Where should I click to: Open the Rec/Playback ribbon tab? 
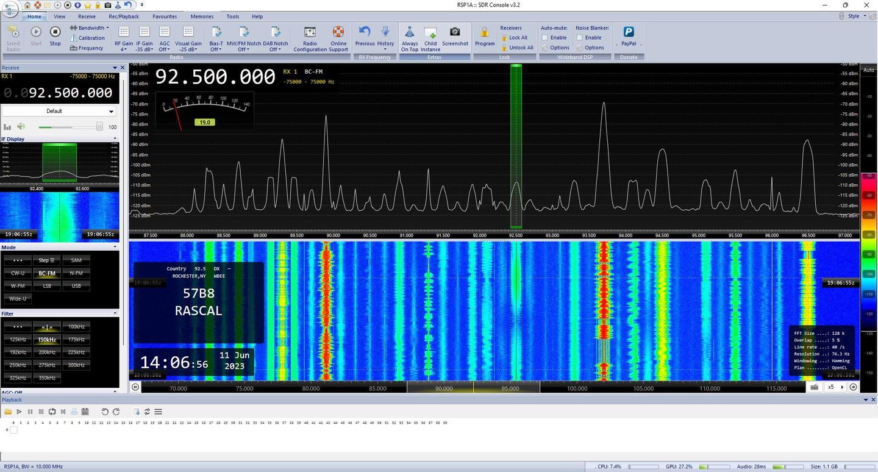pos(124,16)
